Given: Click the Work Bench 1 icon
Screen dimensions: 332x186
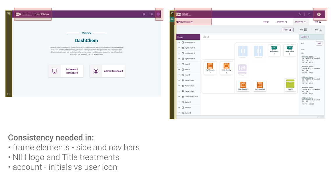Looking at the screenshot, I should coord(274,50).
